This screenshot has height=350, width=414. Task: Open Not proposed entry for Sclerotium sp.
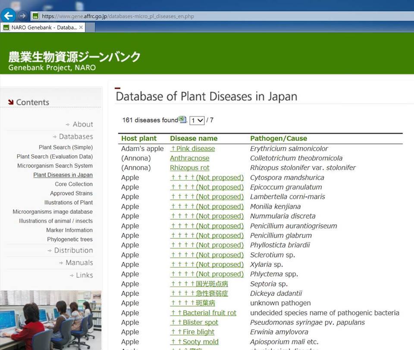click(207, 255)
